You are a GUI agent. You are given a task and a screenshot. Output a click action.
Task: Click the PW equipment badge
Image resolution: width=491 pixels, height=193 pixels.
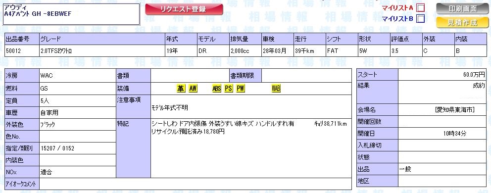click(241, 89)
